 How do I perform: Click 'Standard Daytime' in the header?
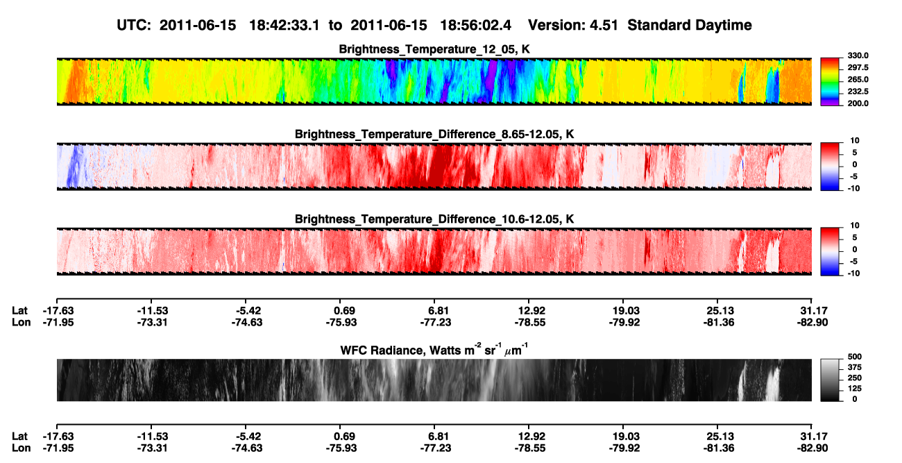point(688,26)
